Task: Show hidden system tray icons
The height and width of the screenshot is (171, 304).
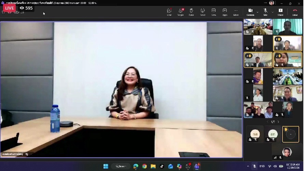Action: coord(248,166)
